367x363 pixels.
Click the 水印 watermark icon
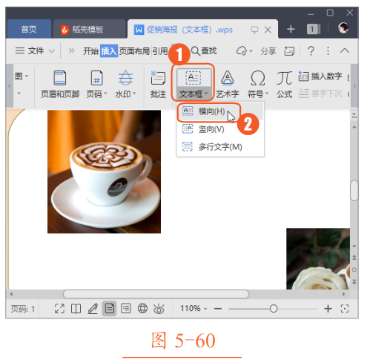(x=125, y=84)
